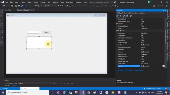Click the Task View taskbar icon
The height and width of the screenshot is (95, 170).
pyautogui.click(x=52, y=93)
